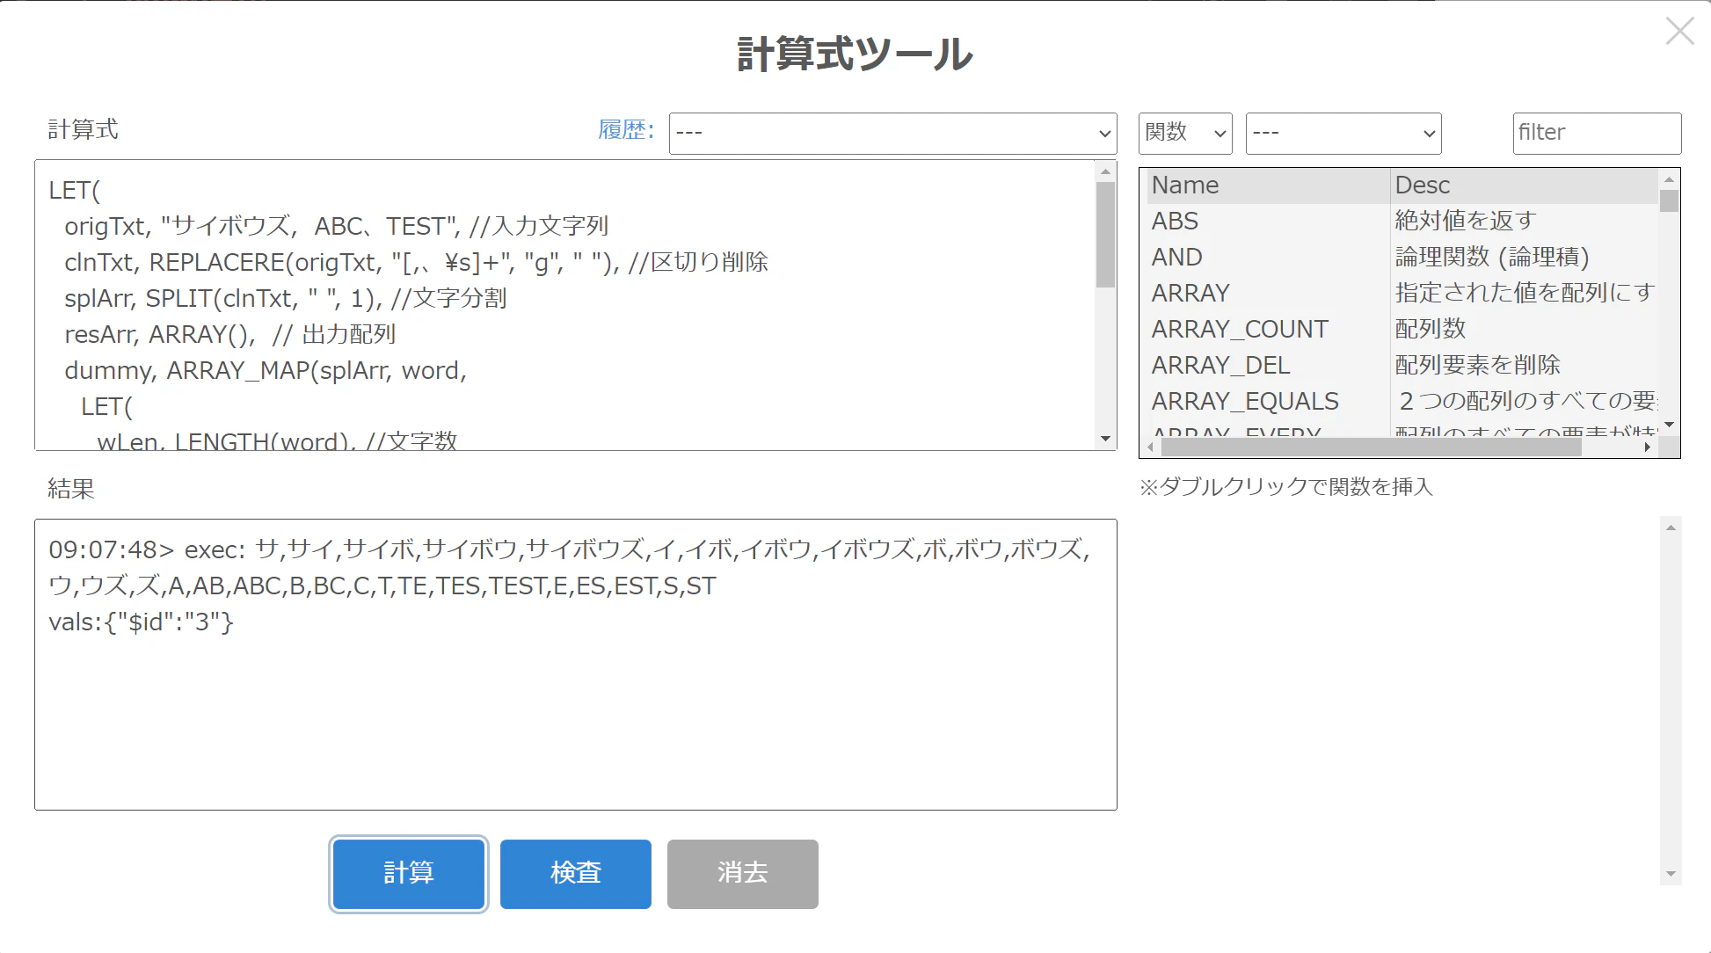Select ARRAY_DEL in the function list
Screen dimensions: 1711x953
click(x=1220, y=365)
